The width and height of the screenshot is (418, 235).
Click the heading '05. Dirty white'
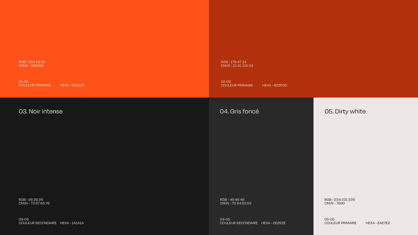[345, 111]
